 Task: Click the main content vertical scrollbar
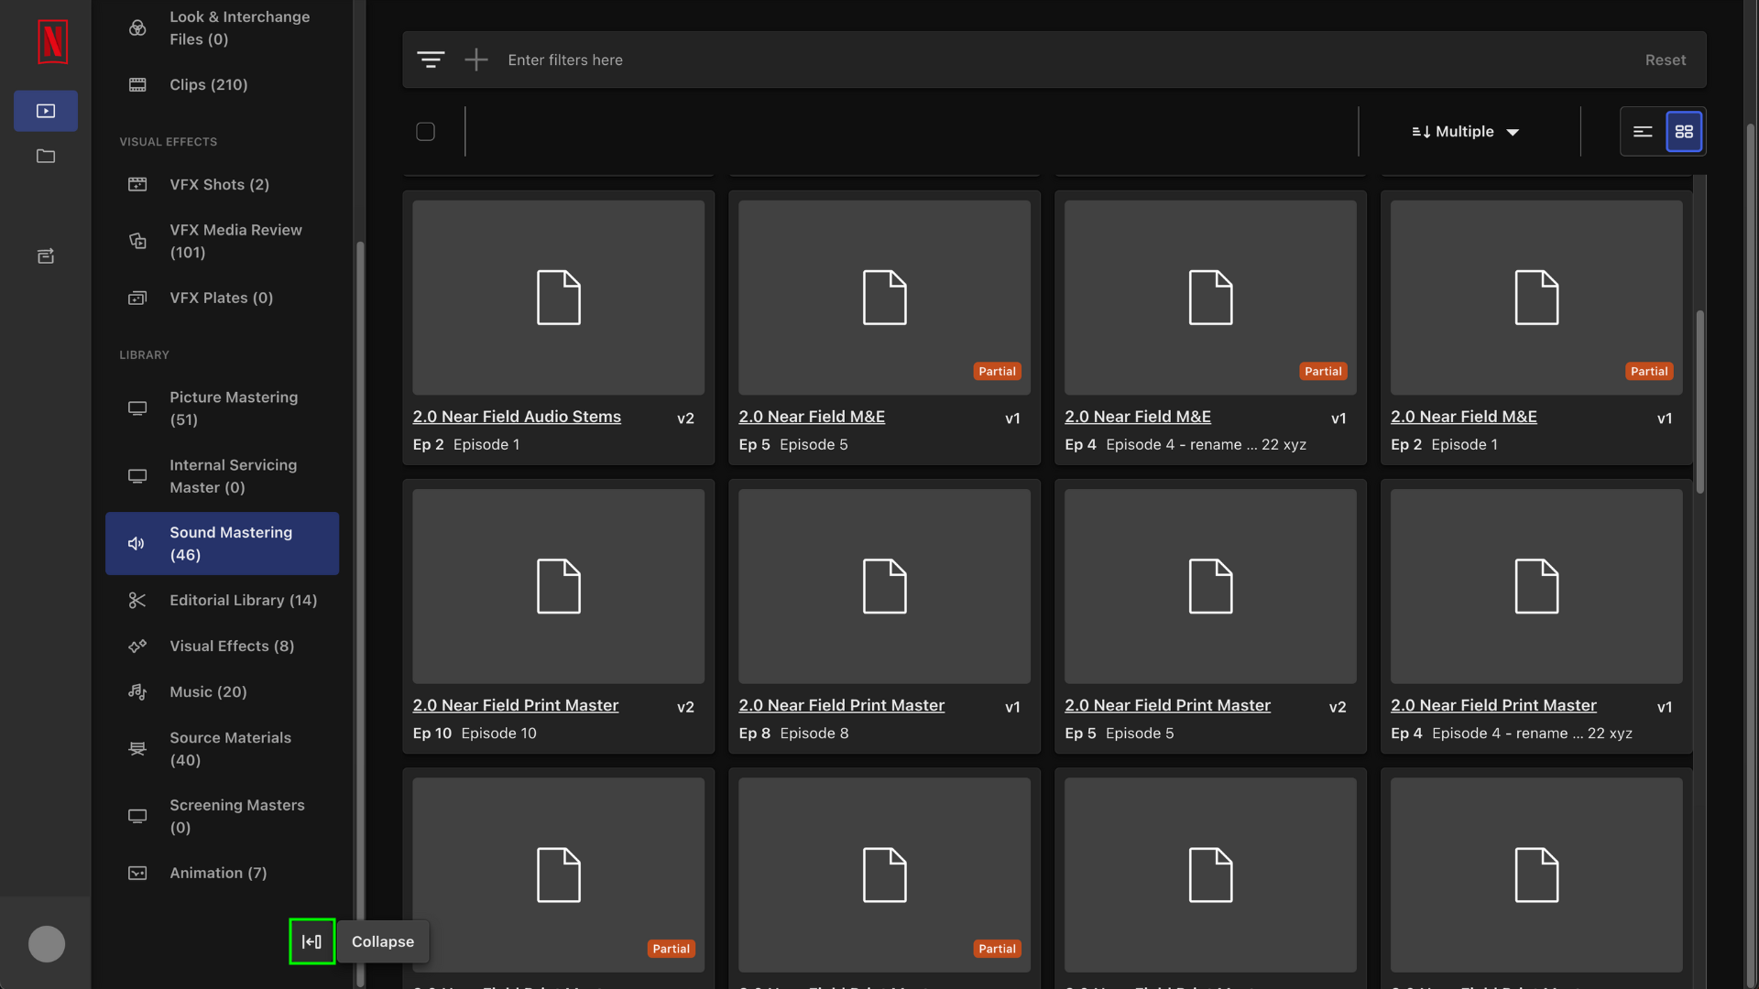click(x=1700, y=403)
